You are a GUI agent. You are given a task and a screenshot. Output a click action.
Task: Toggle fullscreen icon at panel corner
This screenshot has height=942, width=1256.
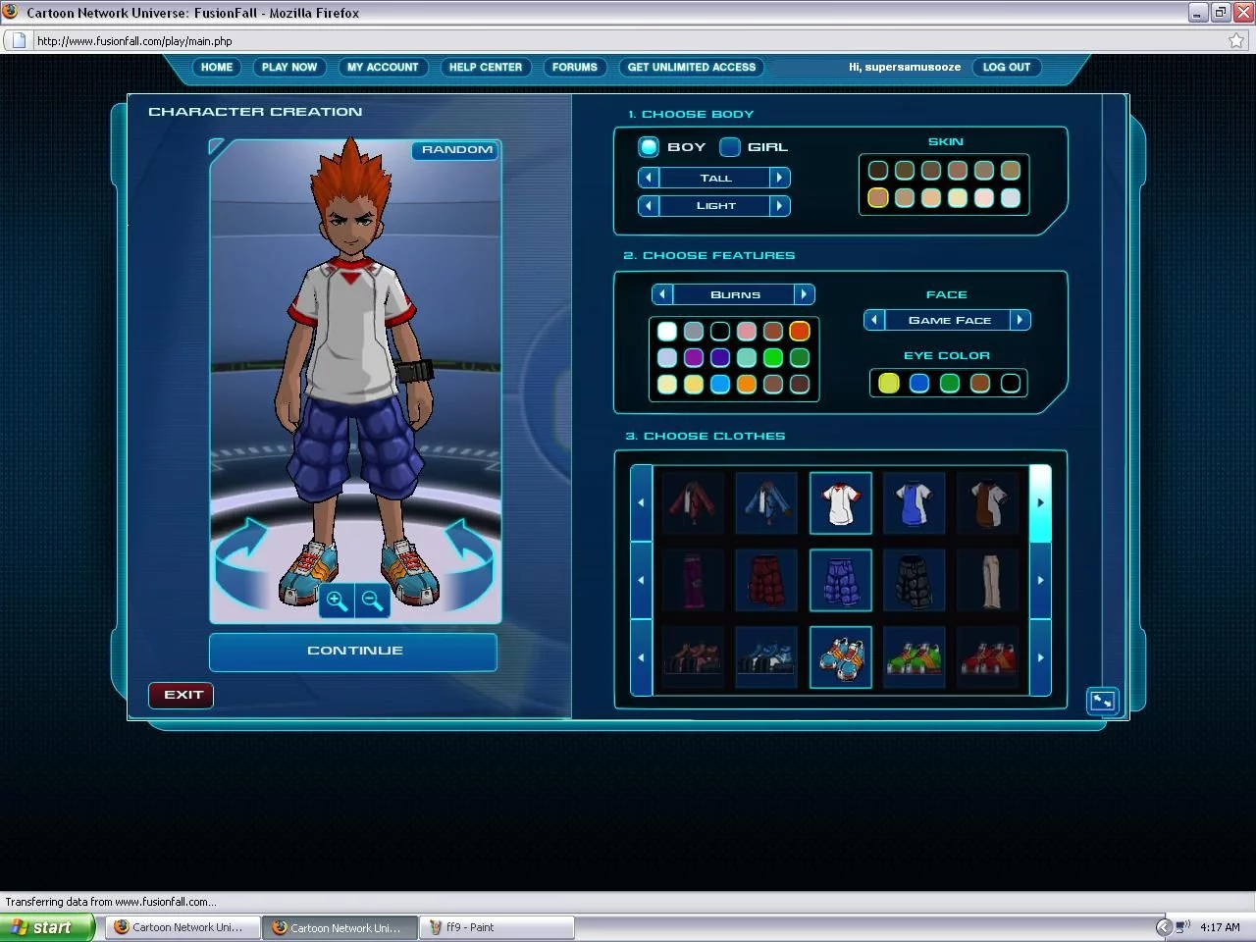point(1102,701)
